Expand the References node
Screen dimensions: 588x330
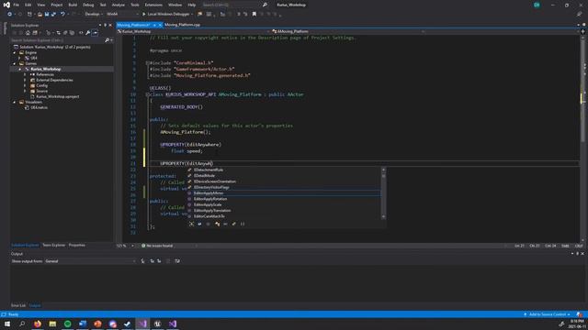pyautogui.click(x=25, y=74)
